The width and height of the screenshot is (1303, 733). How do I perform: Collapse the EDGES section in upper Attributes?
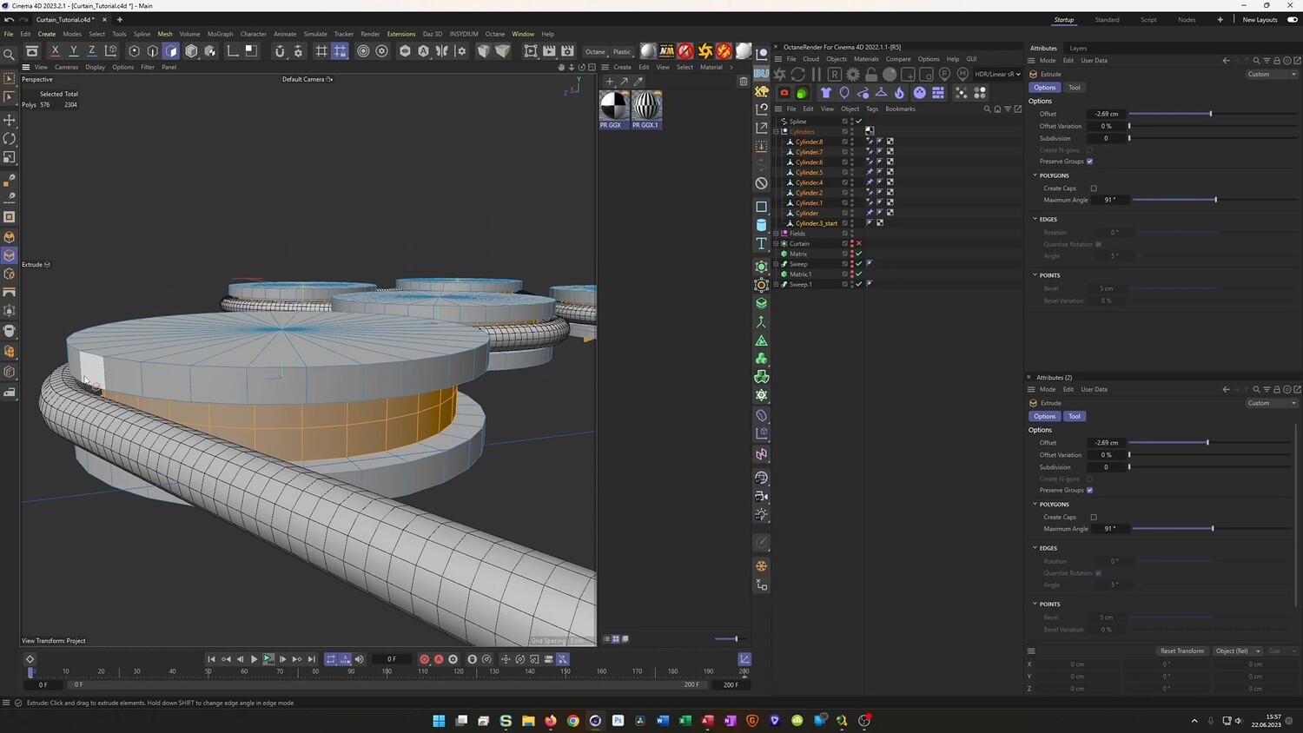pyautogui.click(x=1035, y=219)
